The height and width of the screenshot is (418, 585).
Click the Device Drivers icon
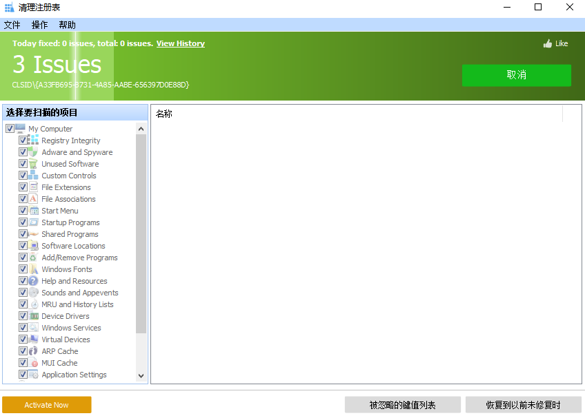tap(33, 315)
